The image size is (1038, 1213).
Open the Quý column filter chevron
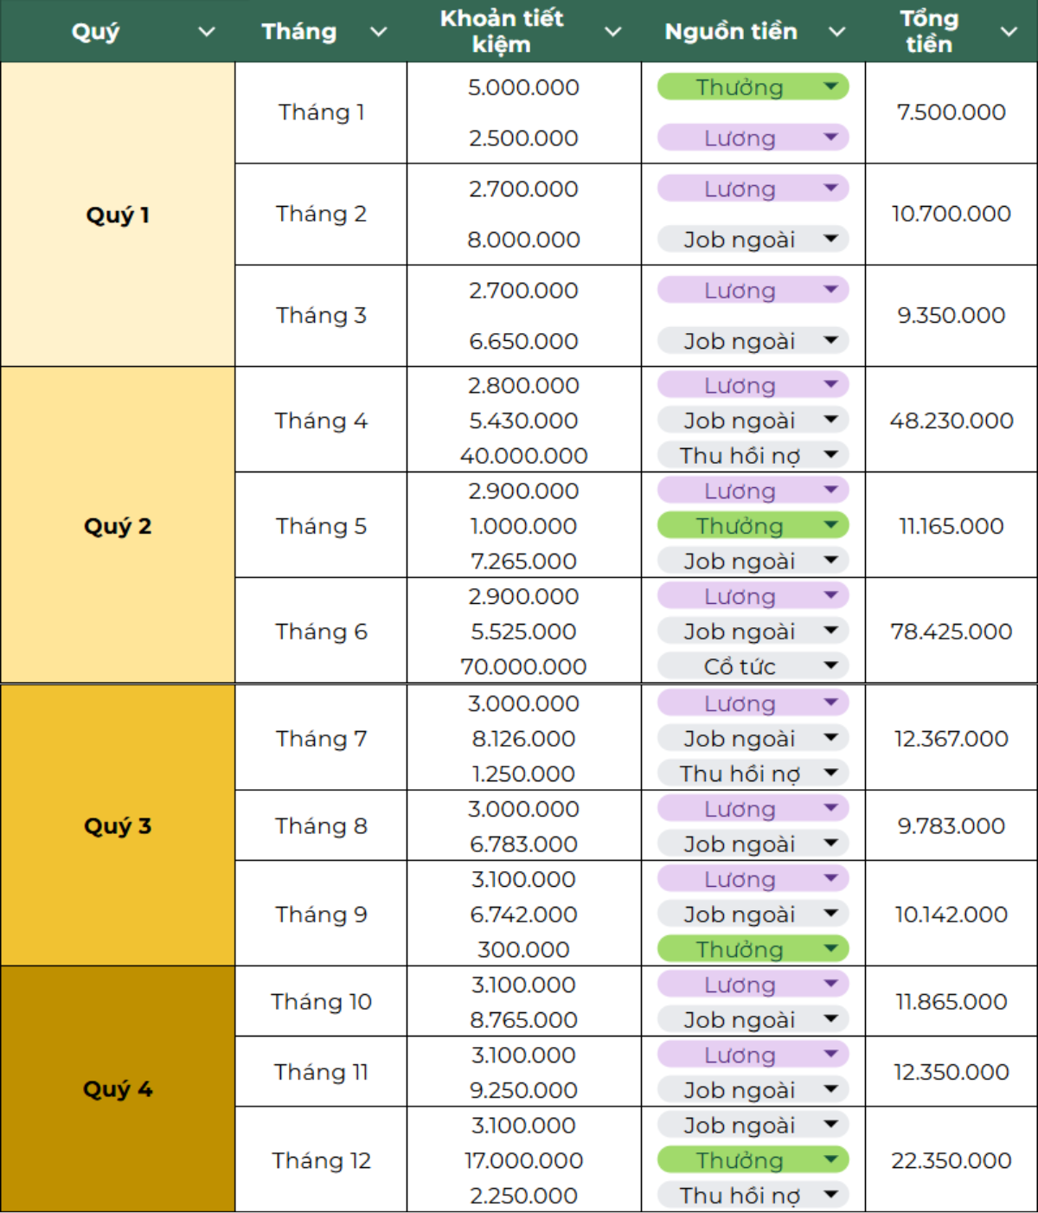207,32
